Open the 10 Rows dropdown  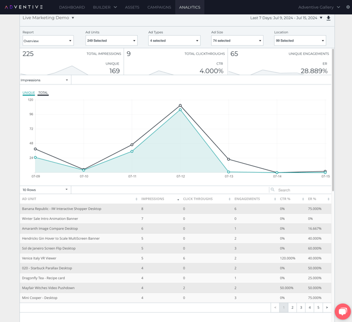point(45,190)
